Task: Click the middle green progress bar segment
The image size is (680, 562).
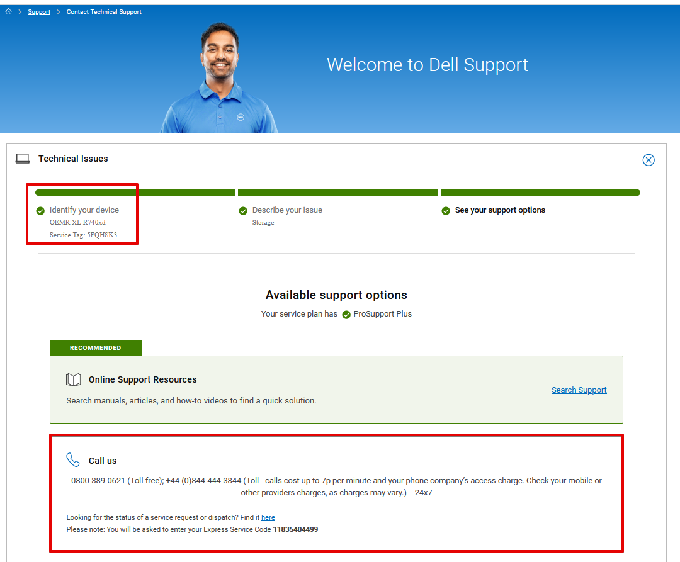Action: pos(337,193)
